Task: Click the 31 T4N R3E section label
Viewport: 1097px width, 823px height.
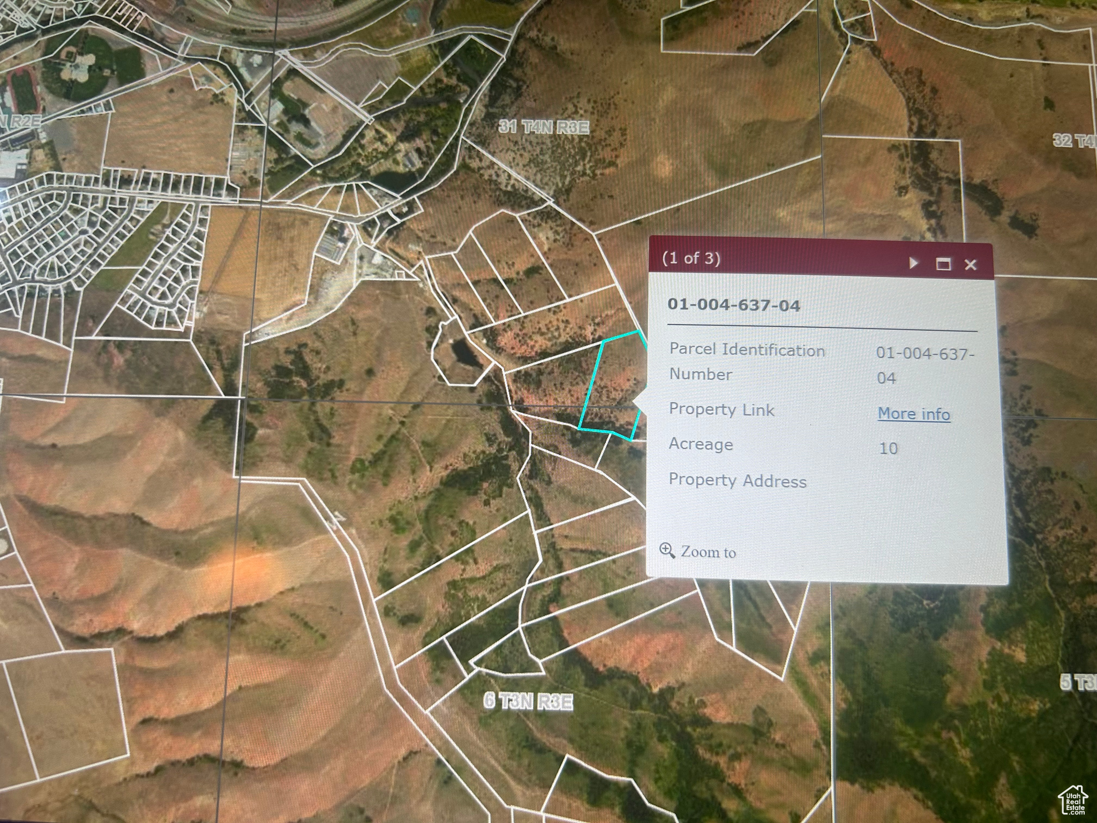Action: (x=544, y=128)
